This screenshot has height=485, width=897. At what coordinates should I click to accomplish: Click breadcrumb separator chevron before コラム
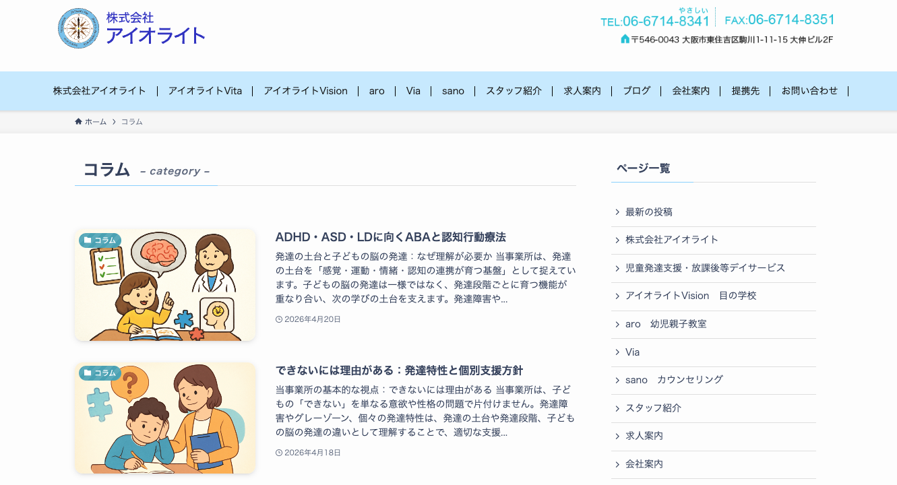pos(114,122)
